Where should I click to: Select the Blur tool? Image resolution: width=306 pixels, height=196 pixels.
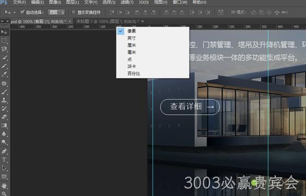click(4, 134)
